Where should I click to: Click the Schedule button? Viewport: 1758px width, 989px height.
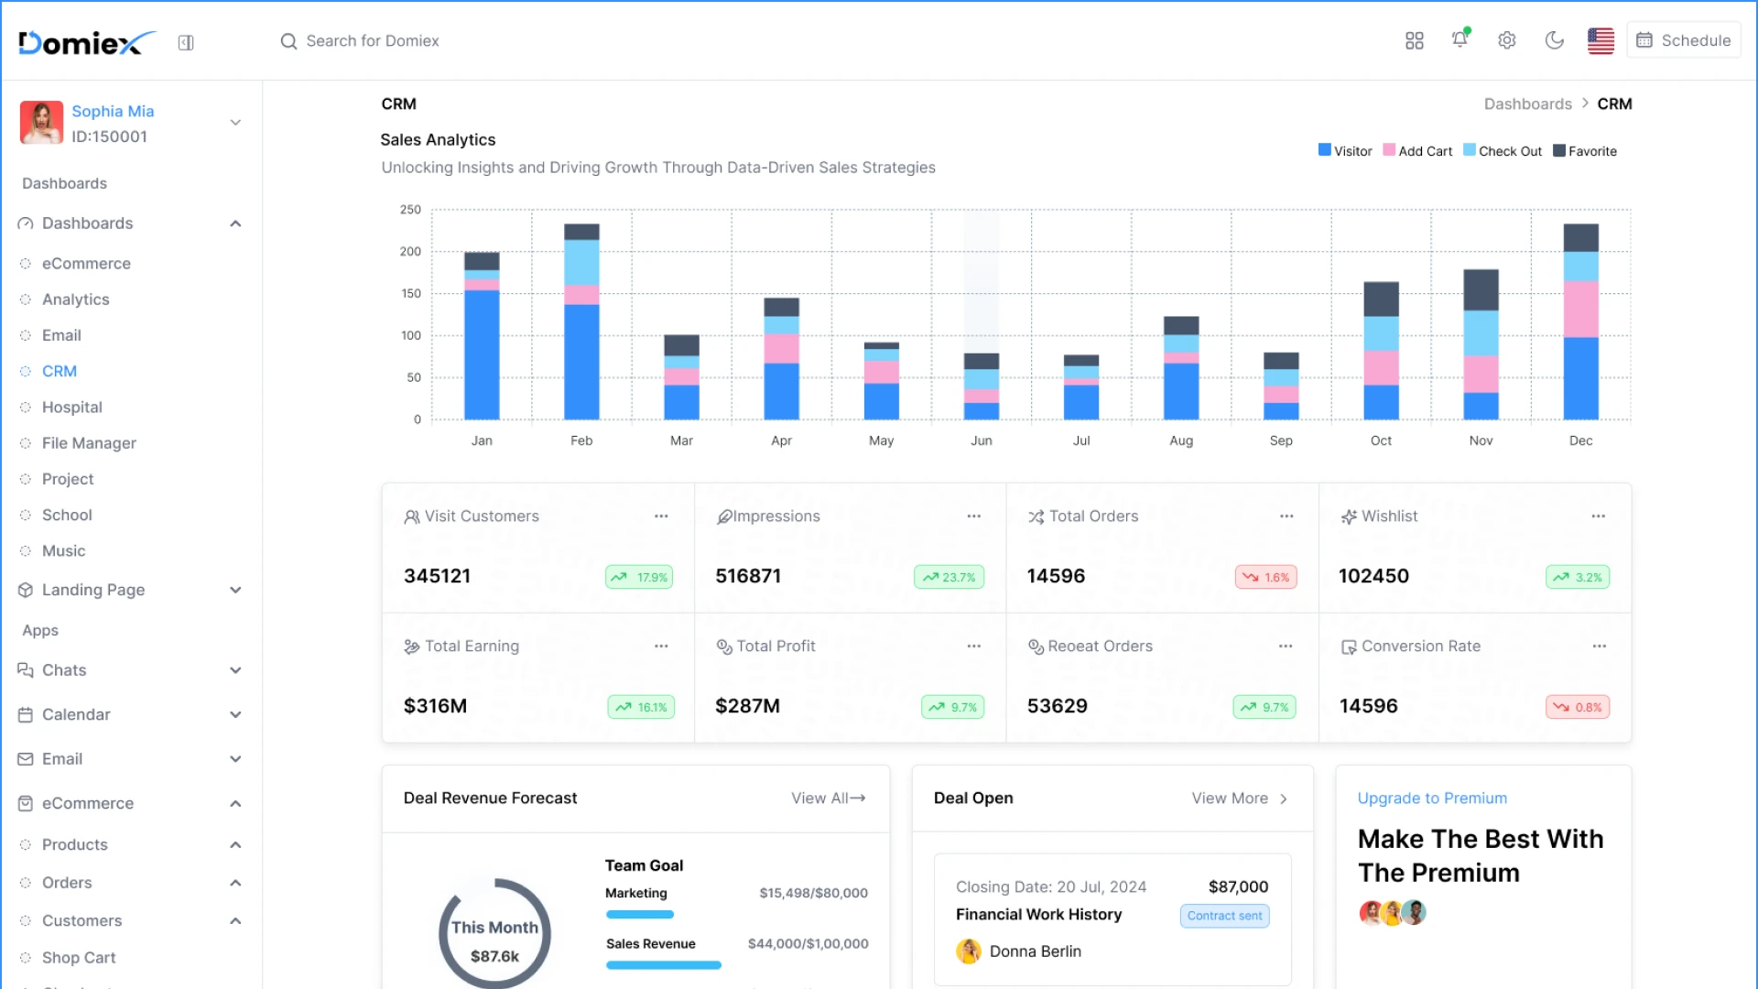click(x=1684, y=40)
